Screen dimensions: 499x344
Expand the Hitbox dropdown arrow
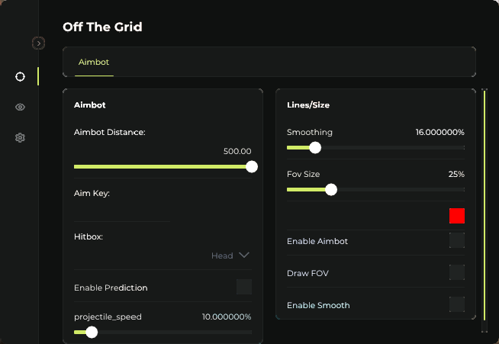(244, 256)
